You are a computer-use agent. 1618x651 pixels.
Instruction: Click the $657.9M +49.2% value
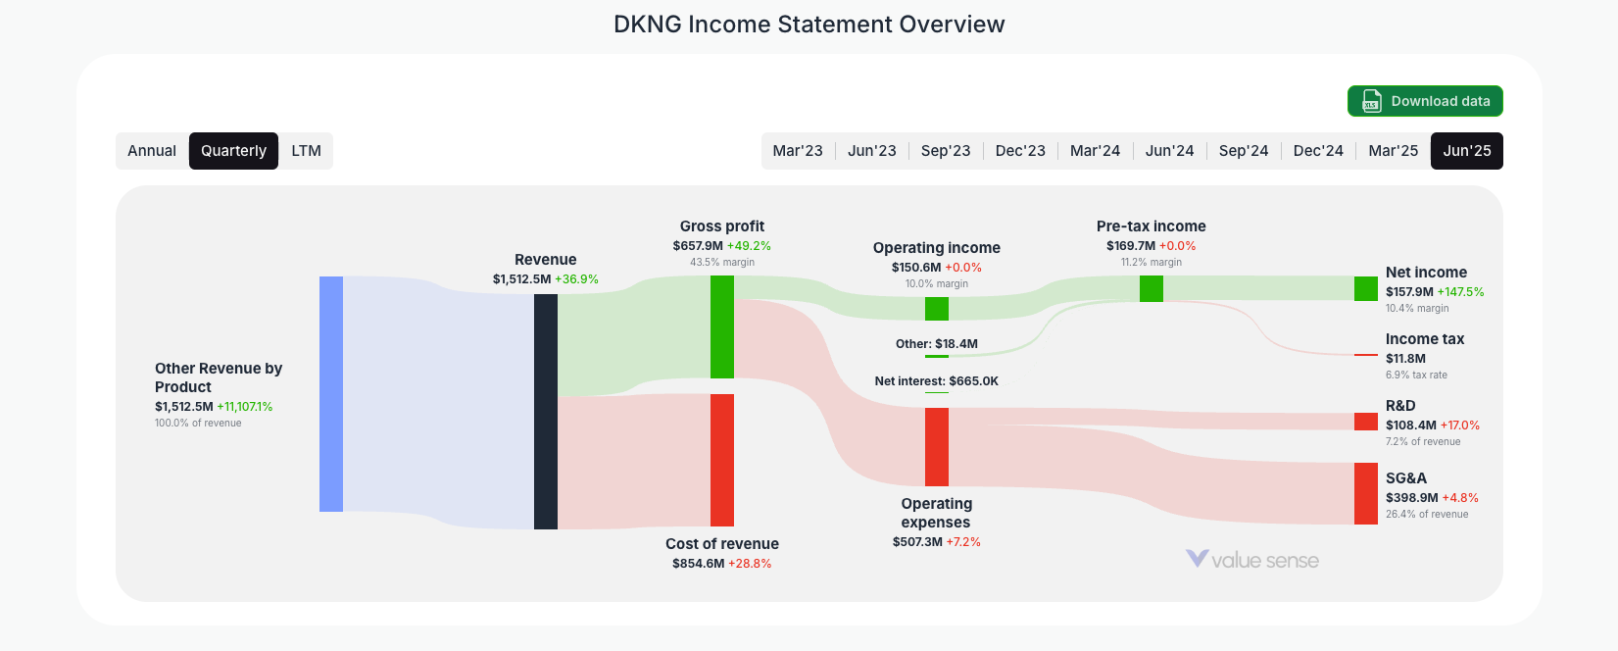722,246
